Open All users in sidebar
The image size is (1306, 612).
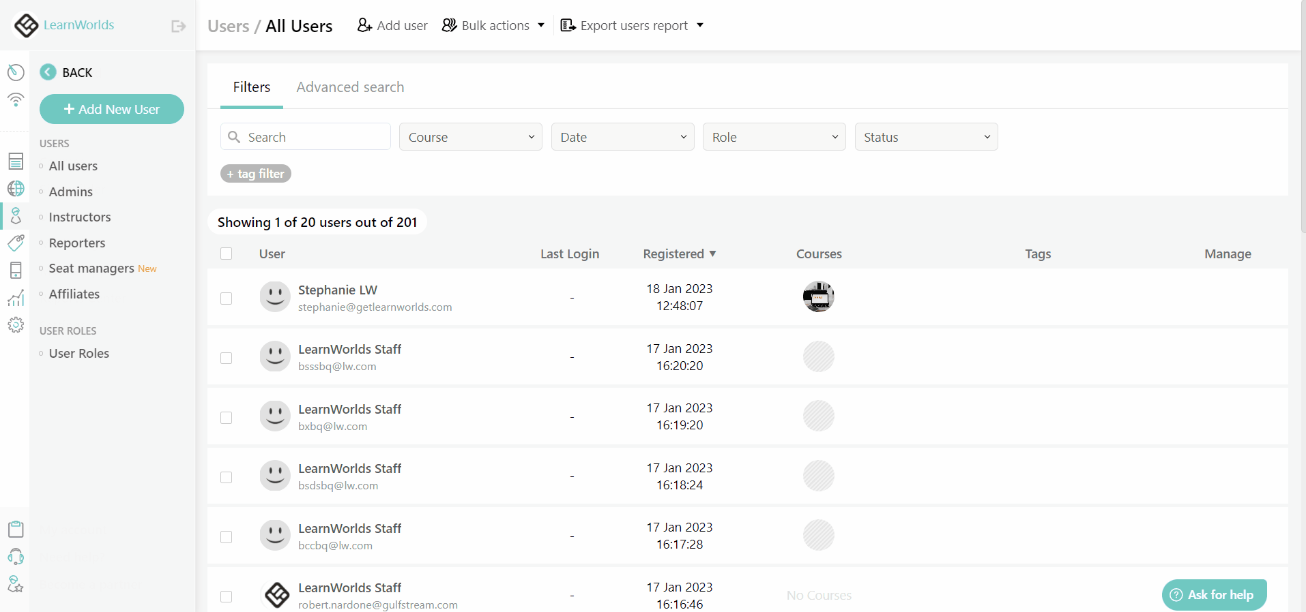tap(73, 166)
